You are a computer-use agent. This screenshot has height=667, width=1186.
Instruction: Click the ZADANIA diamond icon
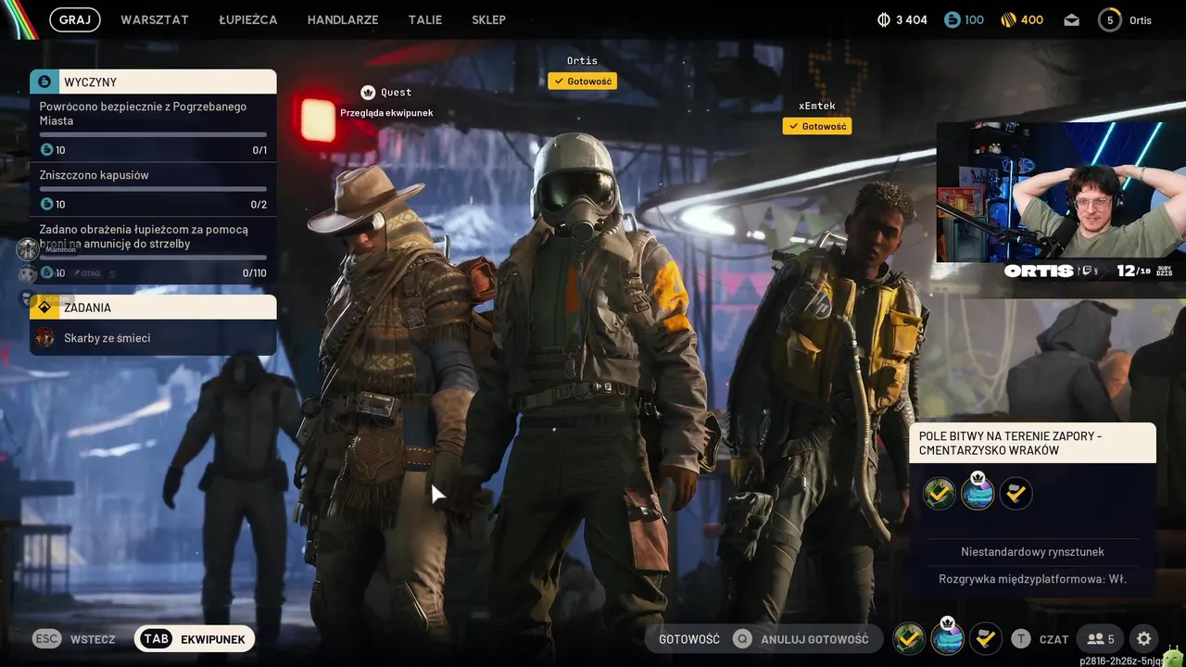click(44, 308)
